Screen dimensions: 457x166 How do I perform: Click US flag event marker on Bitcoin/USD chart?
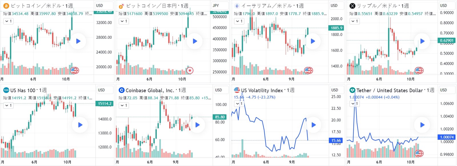click(74, 70)
